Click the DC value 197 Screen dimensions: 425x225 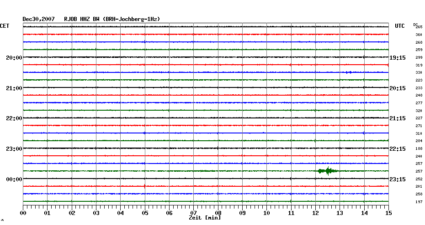pyautogui.click(x=419, y=202)
